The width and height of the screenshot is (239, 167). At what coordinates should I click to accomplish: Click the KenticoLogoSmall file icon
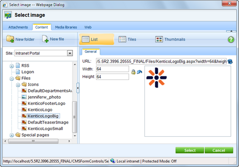coord(24,129)
